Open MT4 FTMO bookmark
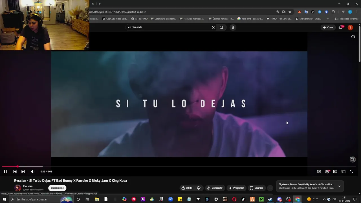The width and height of the screenshot is (361, 203). click(139, 19)
